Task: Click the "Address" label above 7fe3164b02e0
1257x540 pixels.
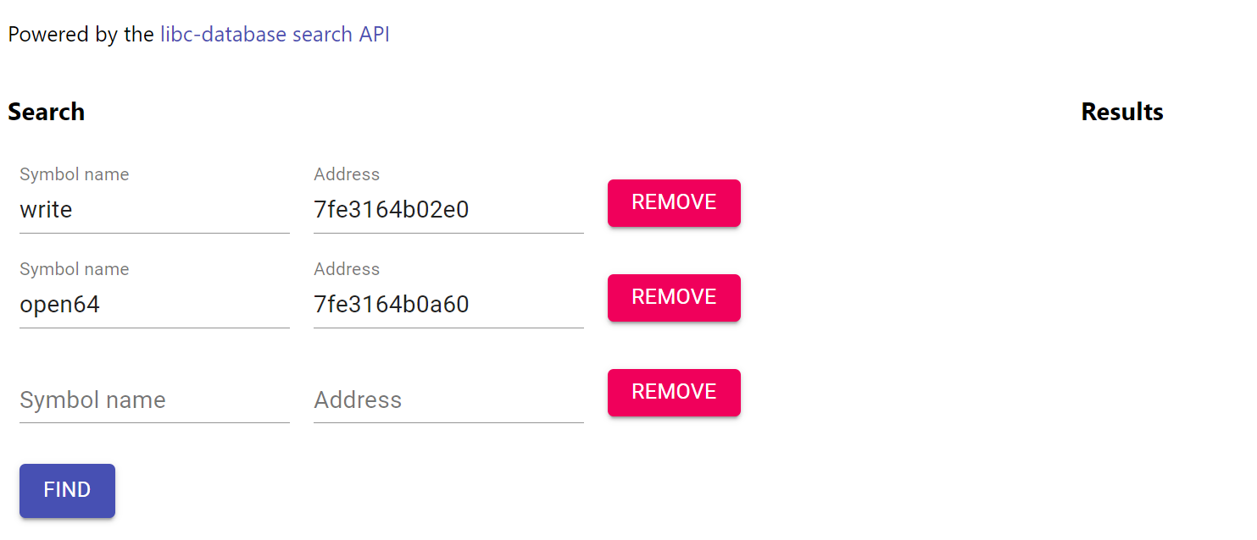Action: (x=347, y=174)
